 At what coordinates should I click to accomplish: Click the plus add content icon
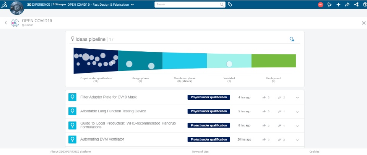(338, 5)
